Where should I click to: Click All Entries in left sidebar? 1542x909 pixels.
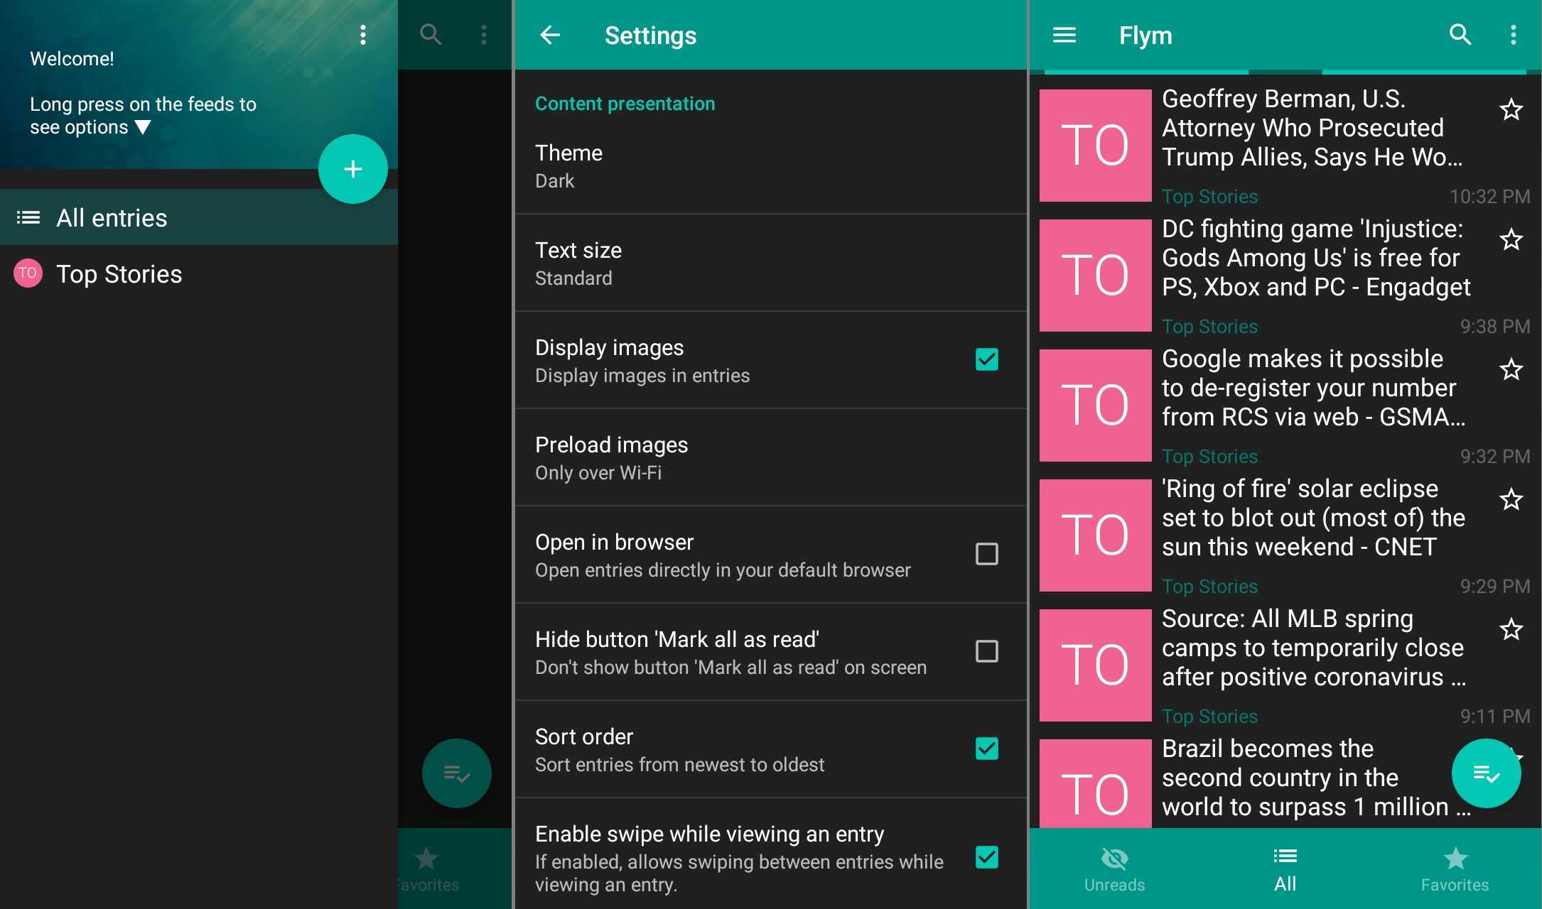112,217
